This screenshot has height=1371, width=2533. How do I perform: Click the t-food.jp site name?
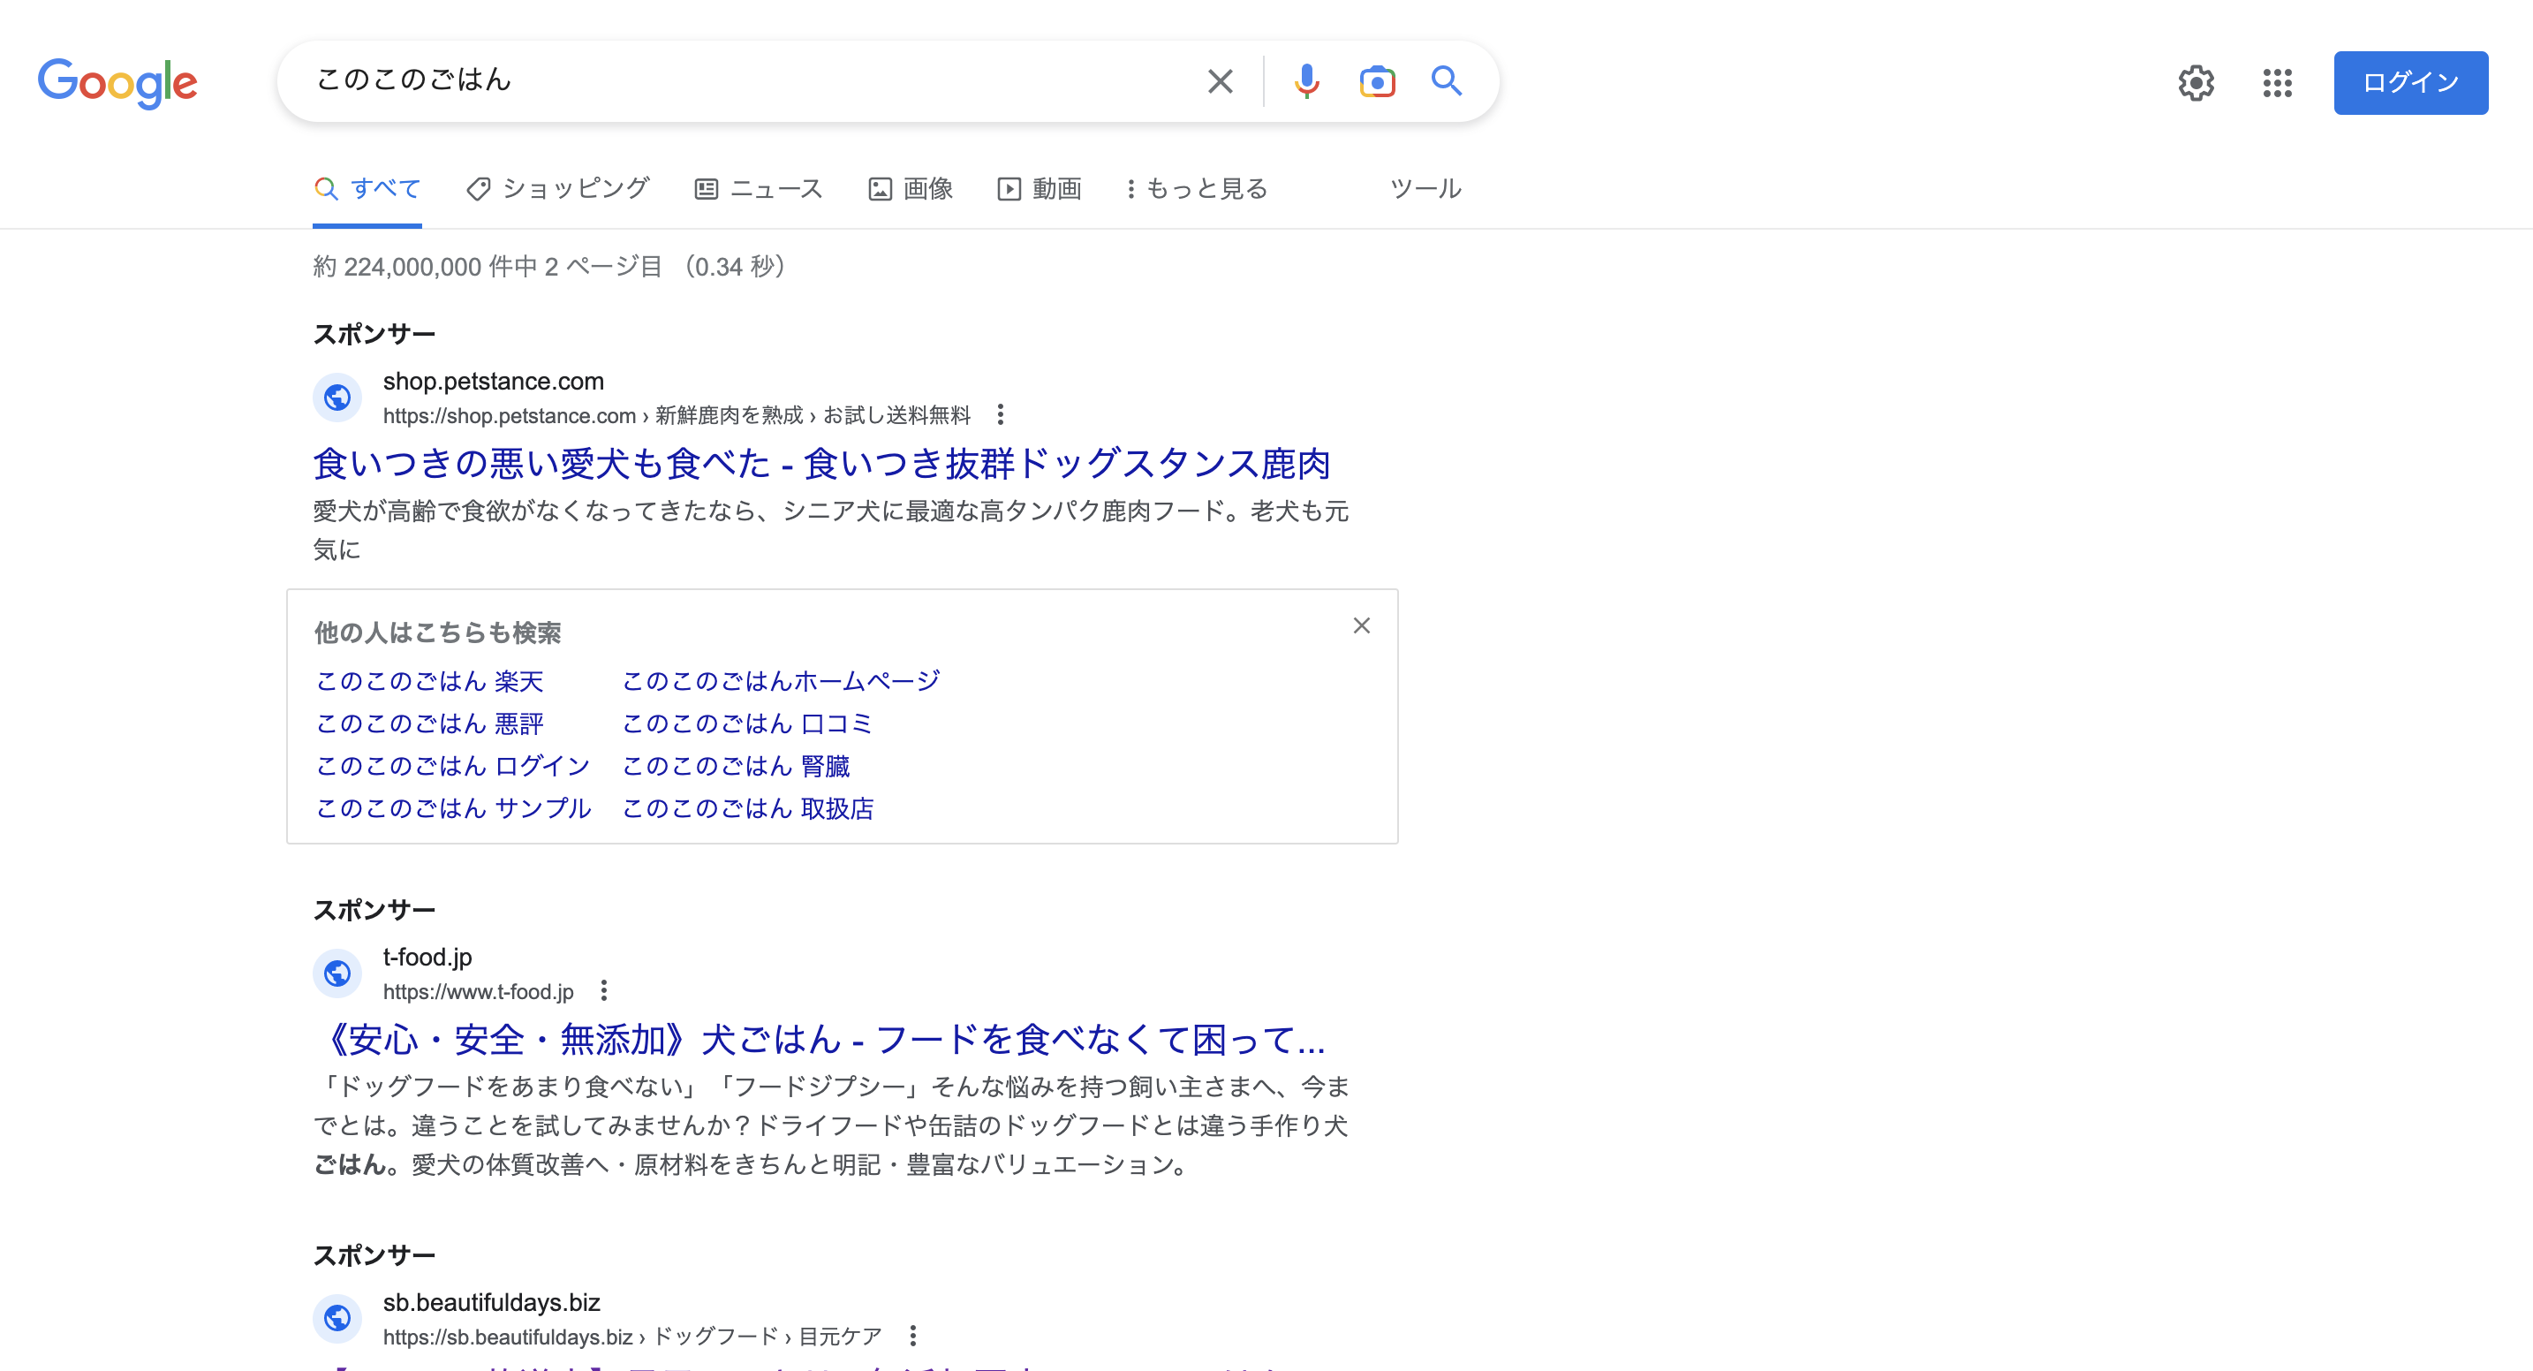[x=427, y=958]
